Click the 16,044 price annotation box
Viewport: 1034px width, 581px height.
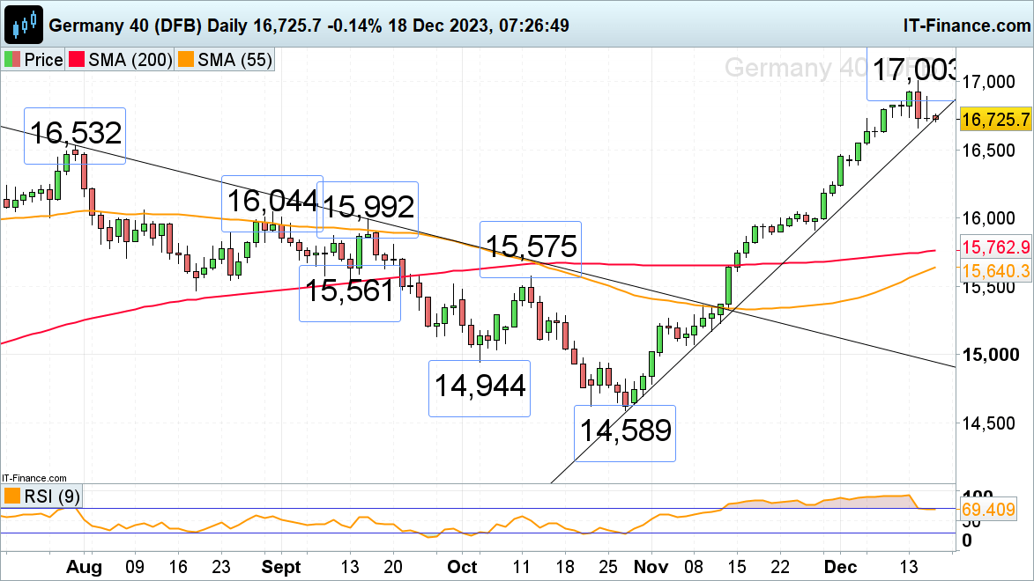click(x=272, y=203)
